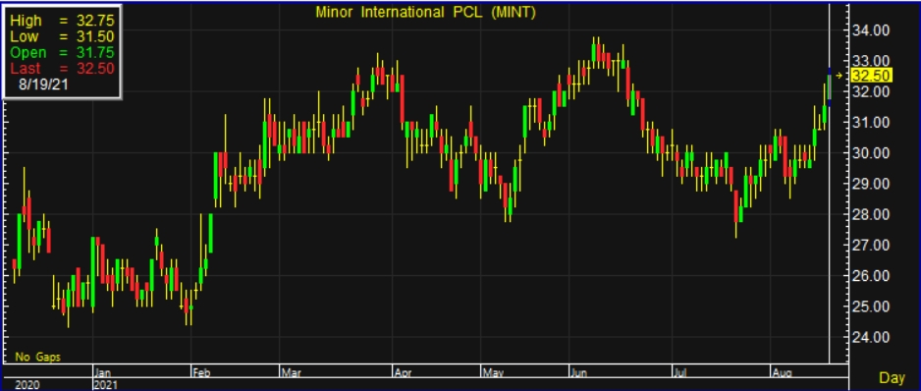
Task: Click the 2021 year label
Action: [x=106, y=385]
